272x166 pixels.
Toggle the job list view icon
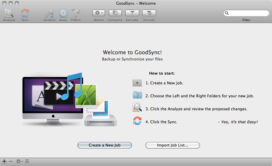27,162
